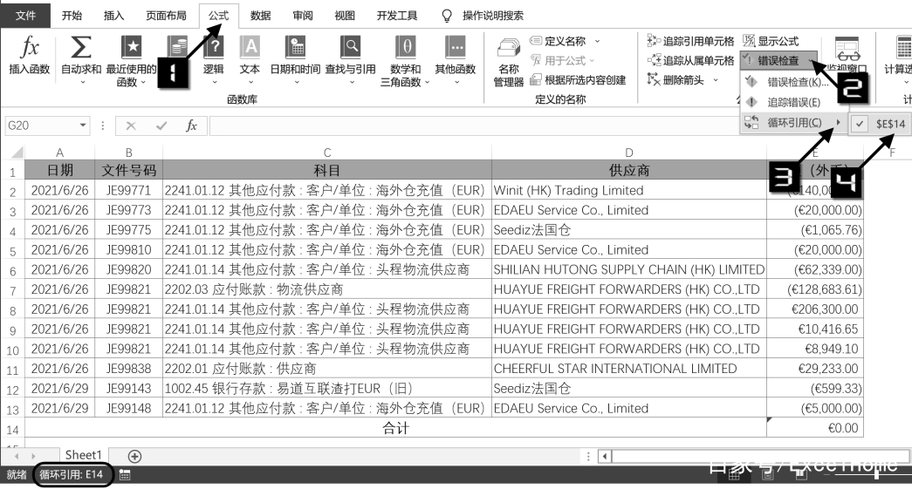Click Remove Arrows (删除箭头) icon
This screenshot has height=489, width=912.
(654, 79)
